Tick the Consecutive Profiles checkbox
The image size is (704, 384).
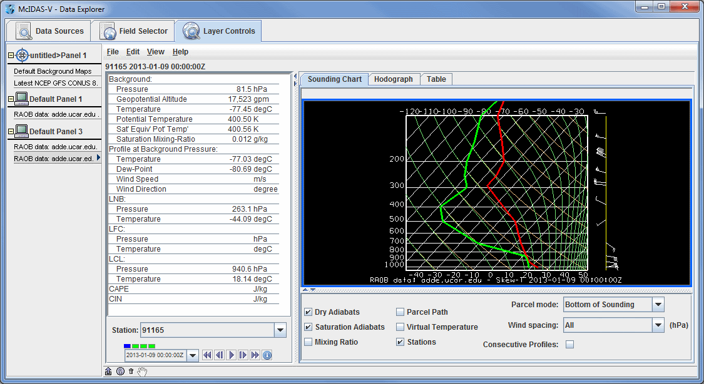tap(569, 345)
